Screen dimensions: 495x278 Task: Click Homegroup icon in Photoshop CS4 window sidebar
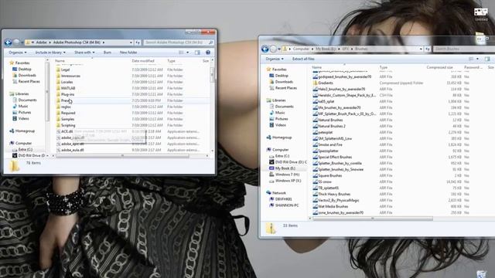coord(12,131)
